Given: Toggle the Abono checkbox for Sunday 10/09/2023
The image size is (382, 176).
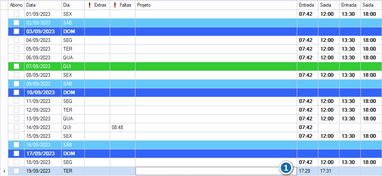Looking at the screenshot, I should pyautogui.click(x=16, y=93).
